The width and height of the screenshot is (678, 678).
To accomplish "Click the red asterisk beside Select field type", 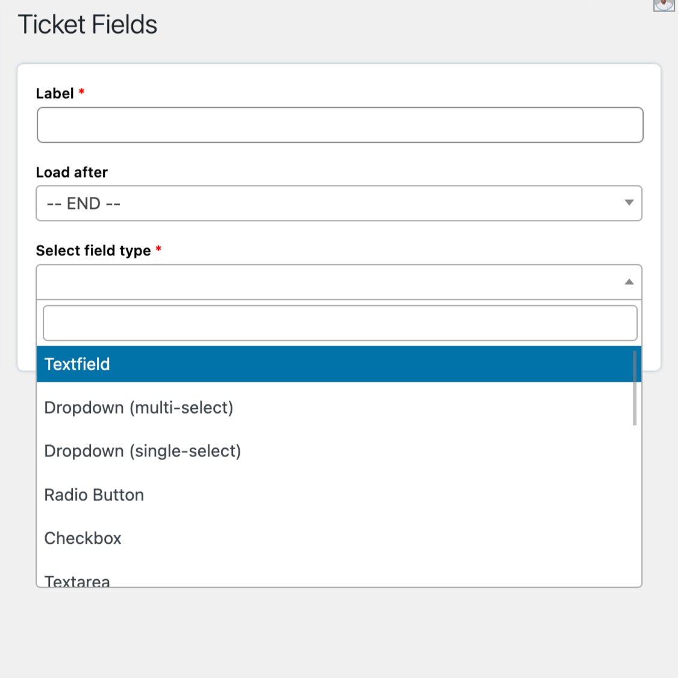I will [x=158, y=249].
